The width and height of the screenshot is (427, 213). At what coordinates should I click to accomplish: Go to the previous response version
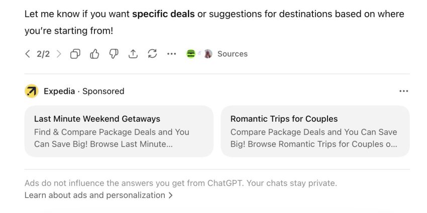(x=28, y=54)
